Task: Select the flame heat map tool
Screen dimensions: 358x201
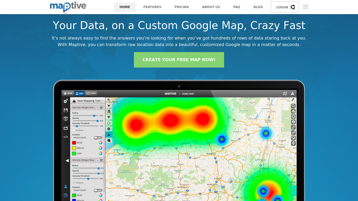Action: pos(109,135)
